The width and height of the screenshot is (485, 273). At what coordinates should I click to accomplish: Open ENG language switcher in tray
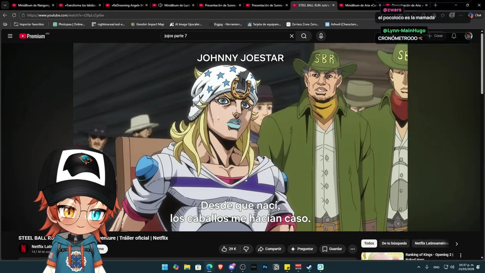(436, 267)
